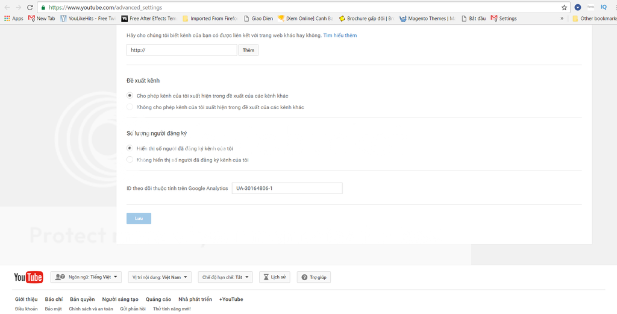Open the 'Free After Effects' bookmark
Image resolution: width=617 pixels, height=314 pixels.
pyautogui.click(x=148, y=19)
